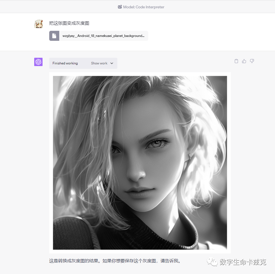Screen dimensions: 275x274
Task: Open the wzglyay_Android_18 file attachment name
Action: pos(103,36)
